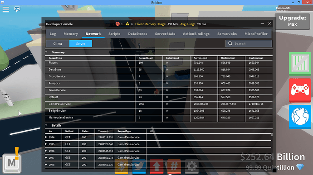Click the FailedCount column header

(172, 58)
